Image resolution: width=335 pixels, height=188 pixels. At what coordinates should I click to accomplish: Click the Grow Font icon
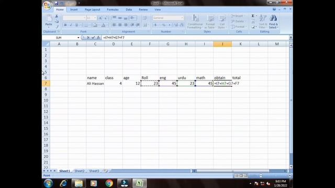click(x=100, y=18)
